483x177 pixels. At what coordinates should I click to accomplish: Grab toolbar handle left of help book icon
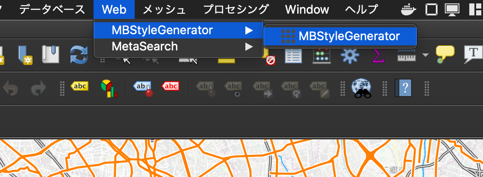pyautogui.click(x=385, y=89)
